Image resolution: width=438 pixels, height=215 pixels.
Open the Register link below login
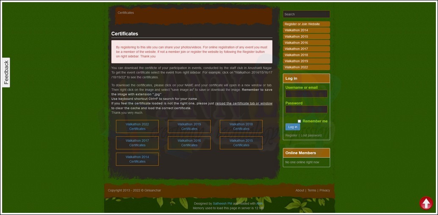[x=291, y=136]
